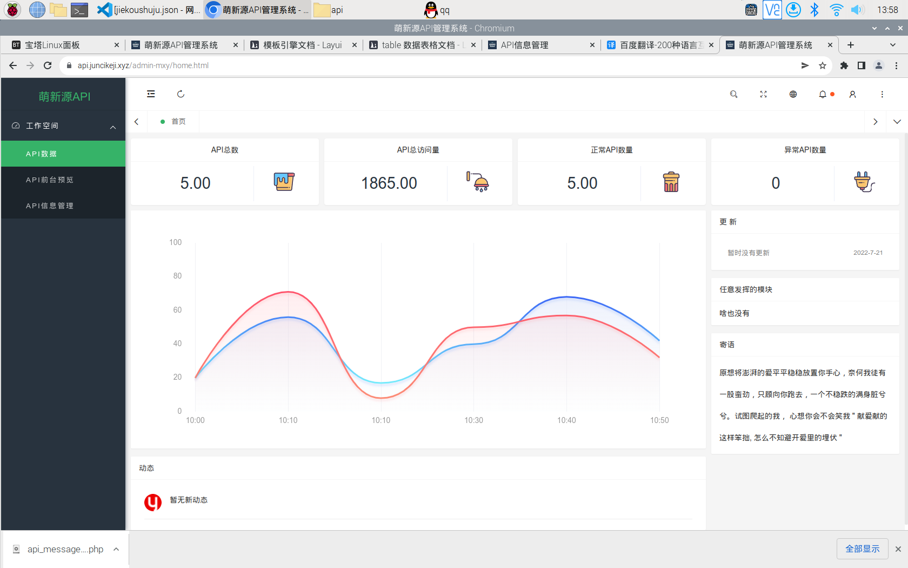
Task: Open notifications from the bell icon
Action: (823, 94)
